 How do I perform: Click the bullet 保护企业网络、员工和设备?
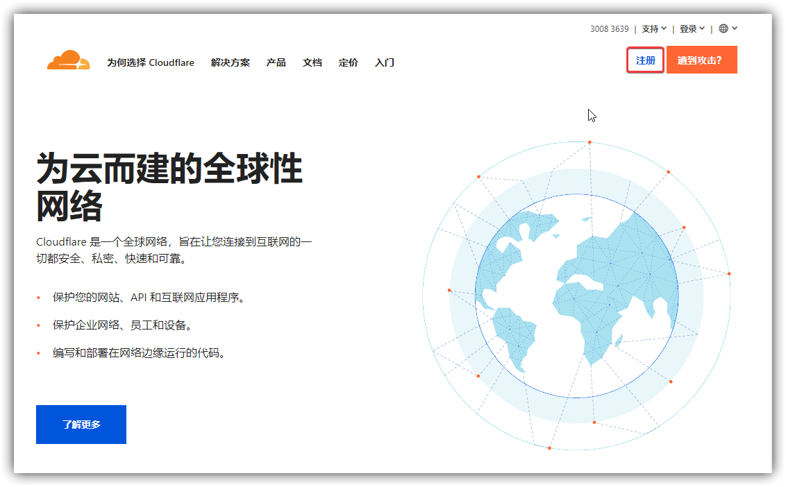coord(124,325)
